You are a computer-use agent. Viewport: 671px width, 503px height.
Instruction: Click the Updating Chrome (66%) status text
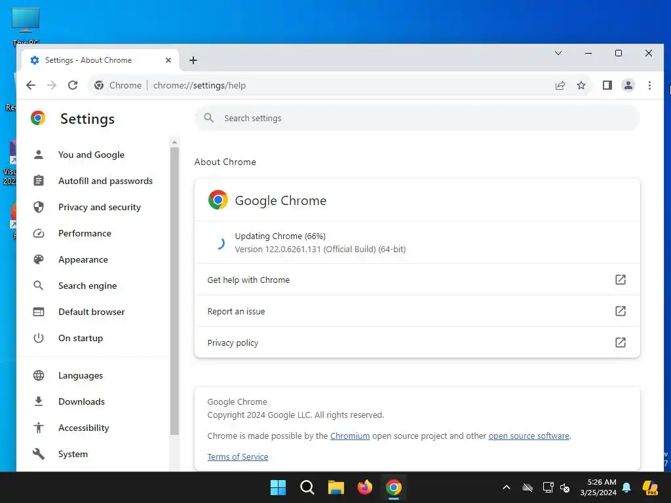(x=280, y=236)
